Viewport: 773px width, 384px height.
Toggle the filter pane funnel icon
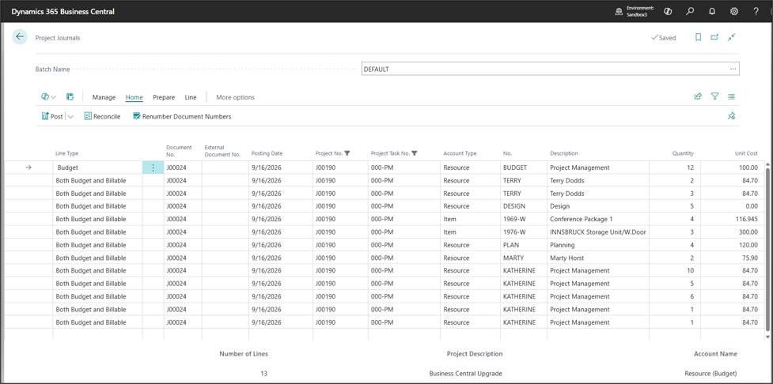(714, 97)
